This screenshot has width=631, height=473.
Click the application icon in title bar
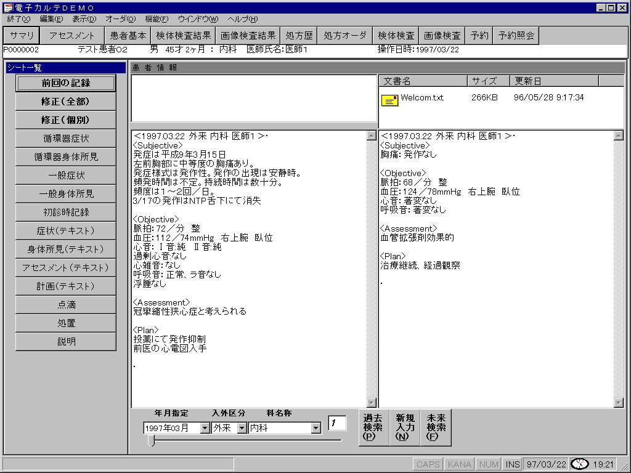coord(7,7)
